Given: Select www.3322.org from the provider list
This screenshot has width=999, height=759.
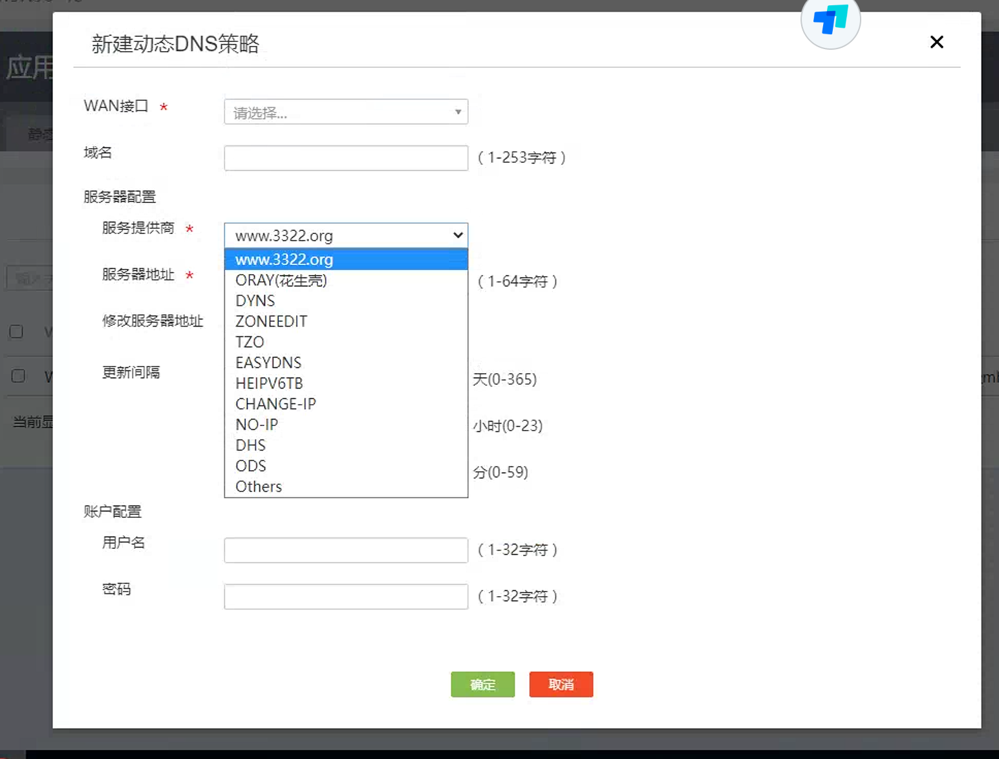Looking at the screenshot, I should (346, 259).
